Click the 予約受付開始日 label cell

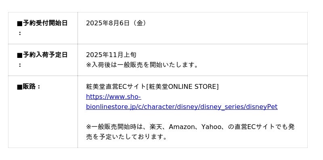pyautogui.click(x=43, y=28)
